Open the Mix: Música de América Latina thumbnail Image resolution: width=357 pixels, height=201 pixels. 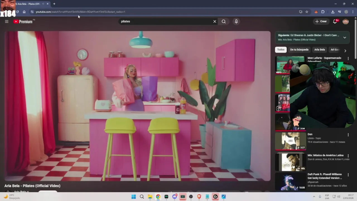291,162
